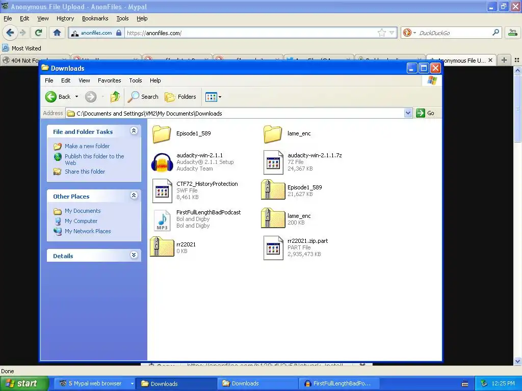This screenshot has height=391, width=522.
Task: Click the browser back arrow button
Action: pos(10,33)
